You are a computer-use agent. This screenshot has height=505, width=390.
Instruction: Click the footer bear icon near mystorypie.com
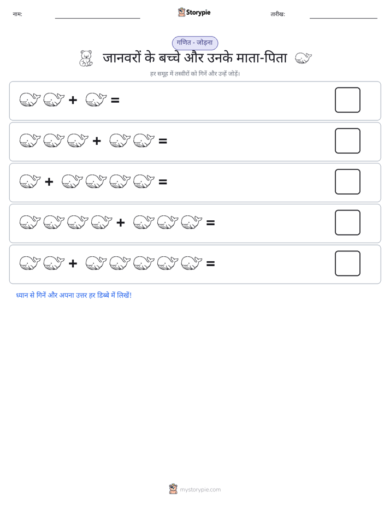click(x=173, y=489)
